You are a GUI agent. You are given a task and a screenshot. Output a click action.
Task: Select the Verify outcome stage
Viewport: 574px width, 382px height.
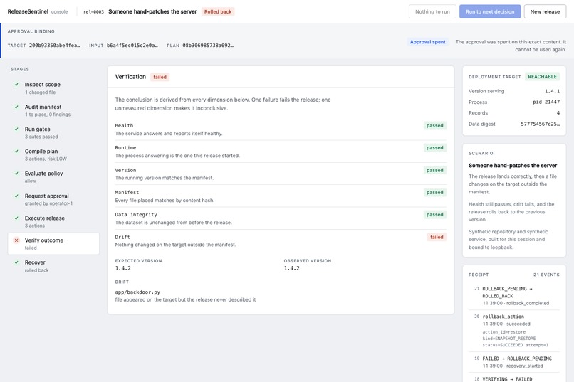coord(53,244)
